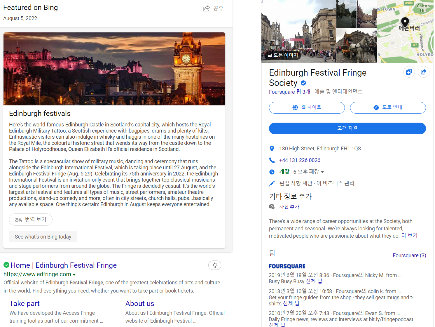Image resolution: width=435 pixels, height=327 pixels.
Task: Click the address 180 High Street, Edinburgh
Action: 320,149
